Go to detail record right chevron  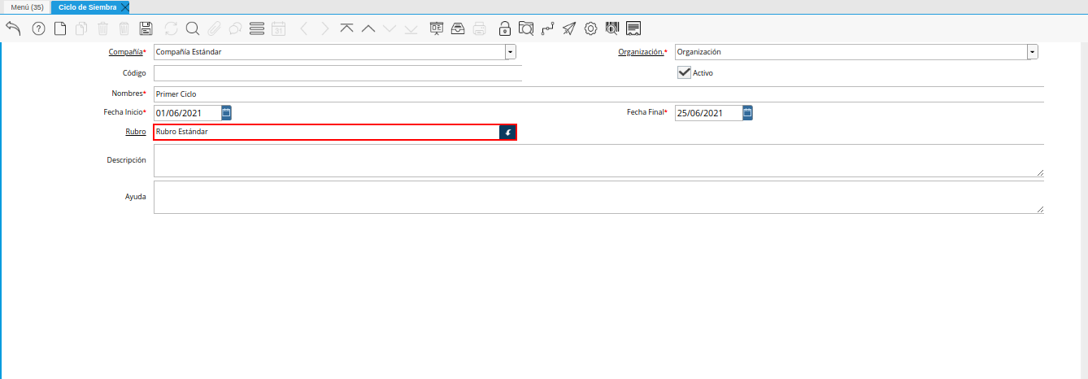click(x=325, y=28)
